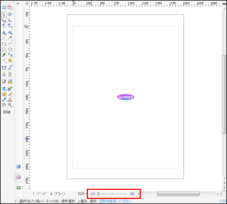Toggle the 通常選択 status bar mode

pyautogui.click(x=68, y=201)
